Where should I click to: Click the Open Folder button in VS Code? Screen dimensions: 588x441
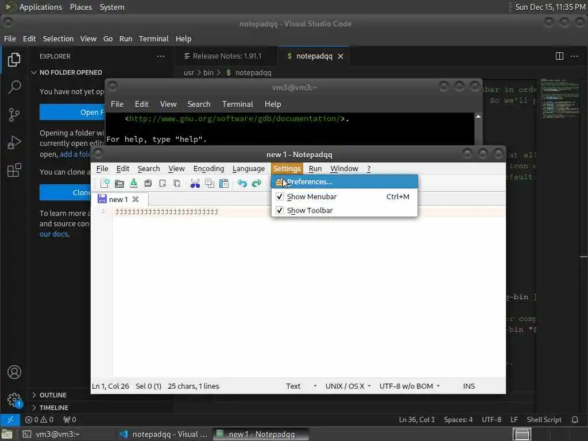point(72,112)
